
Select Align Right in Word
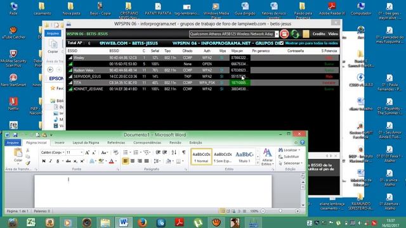click(x=140, y=161)
